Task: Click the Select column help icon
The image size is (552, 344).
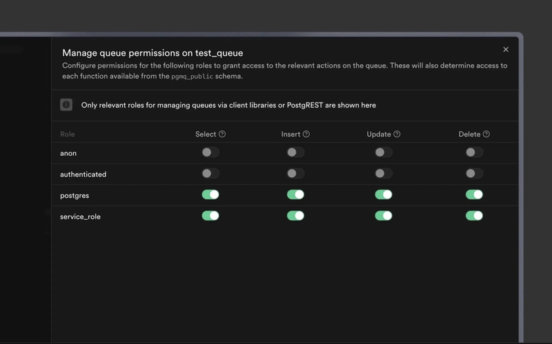Action: [222, 134]
